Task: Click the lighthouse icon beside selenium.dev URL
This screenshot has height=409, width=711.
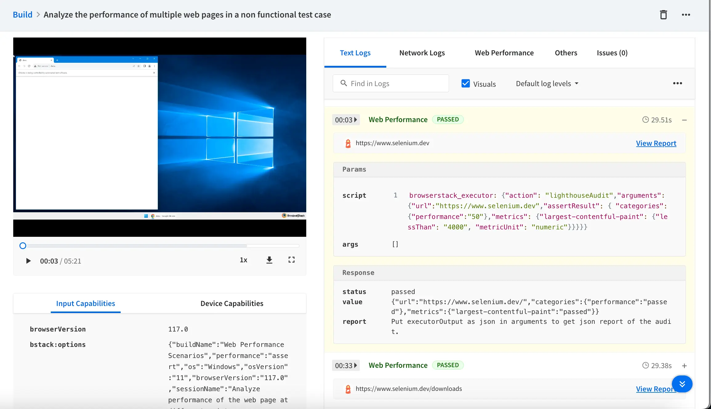Action: (x=348, y=143)
